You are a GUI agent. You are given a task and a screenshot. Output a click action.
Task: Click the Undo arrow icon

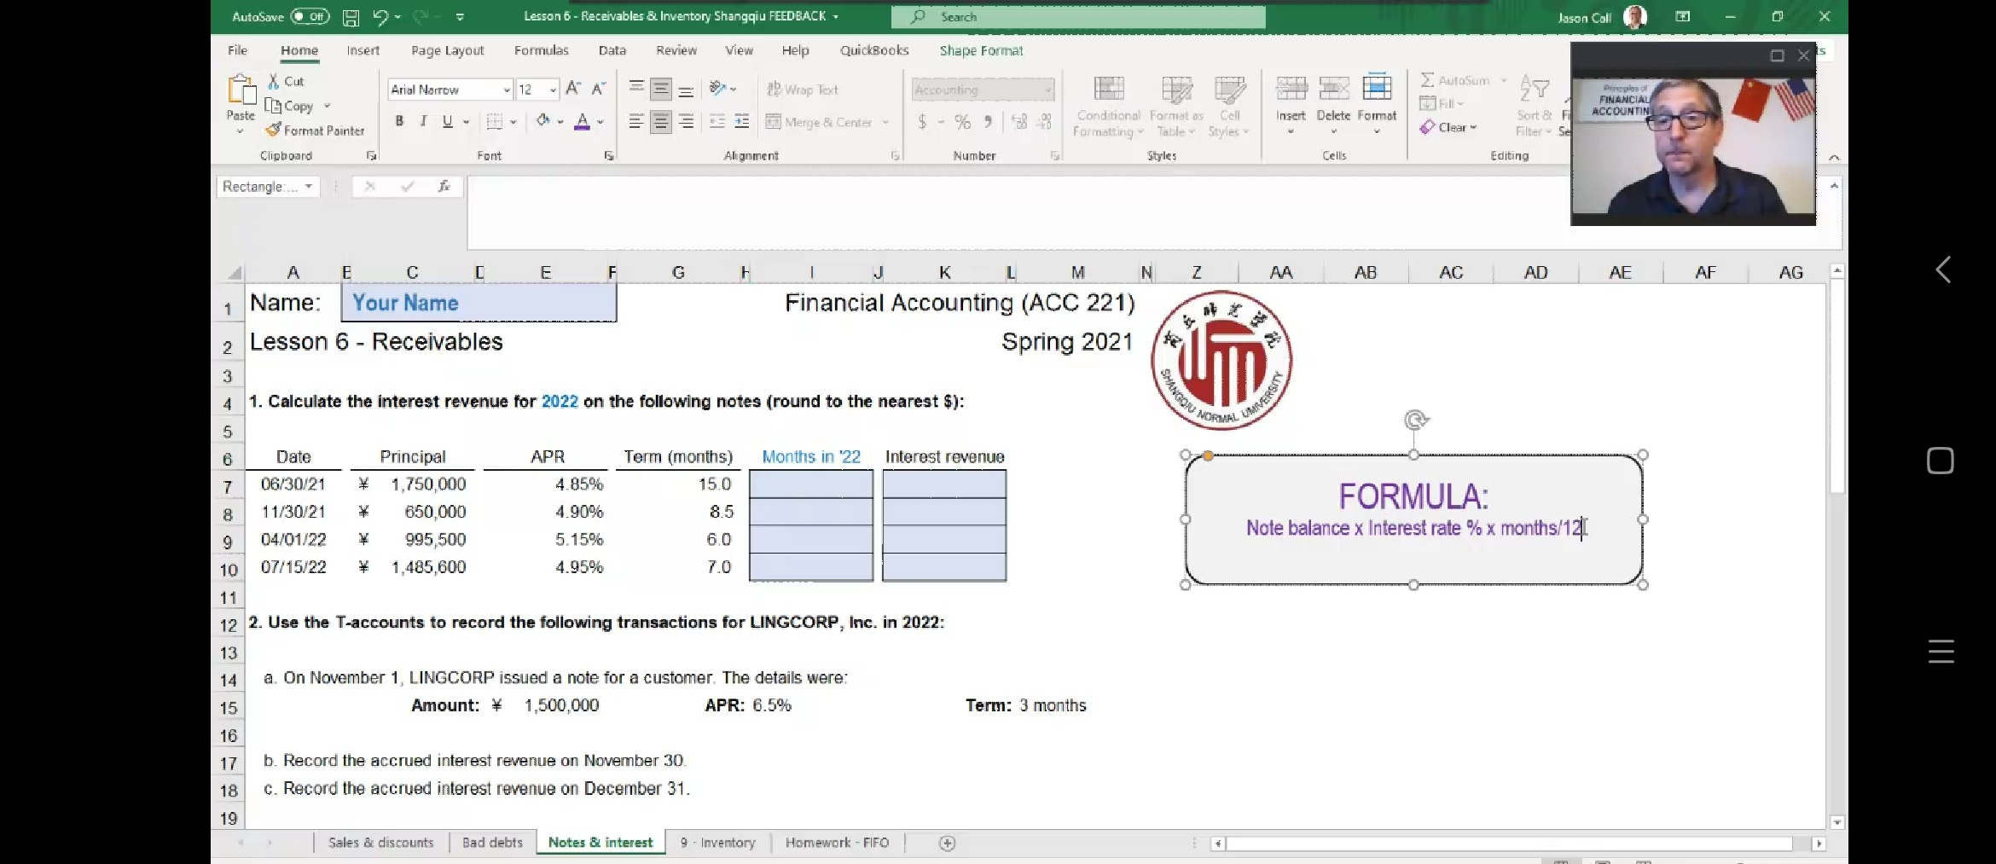380,17
